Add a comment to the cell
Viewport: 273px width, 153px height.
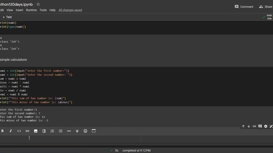(x=260, y=126)
